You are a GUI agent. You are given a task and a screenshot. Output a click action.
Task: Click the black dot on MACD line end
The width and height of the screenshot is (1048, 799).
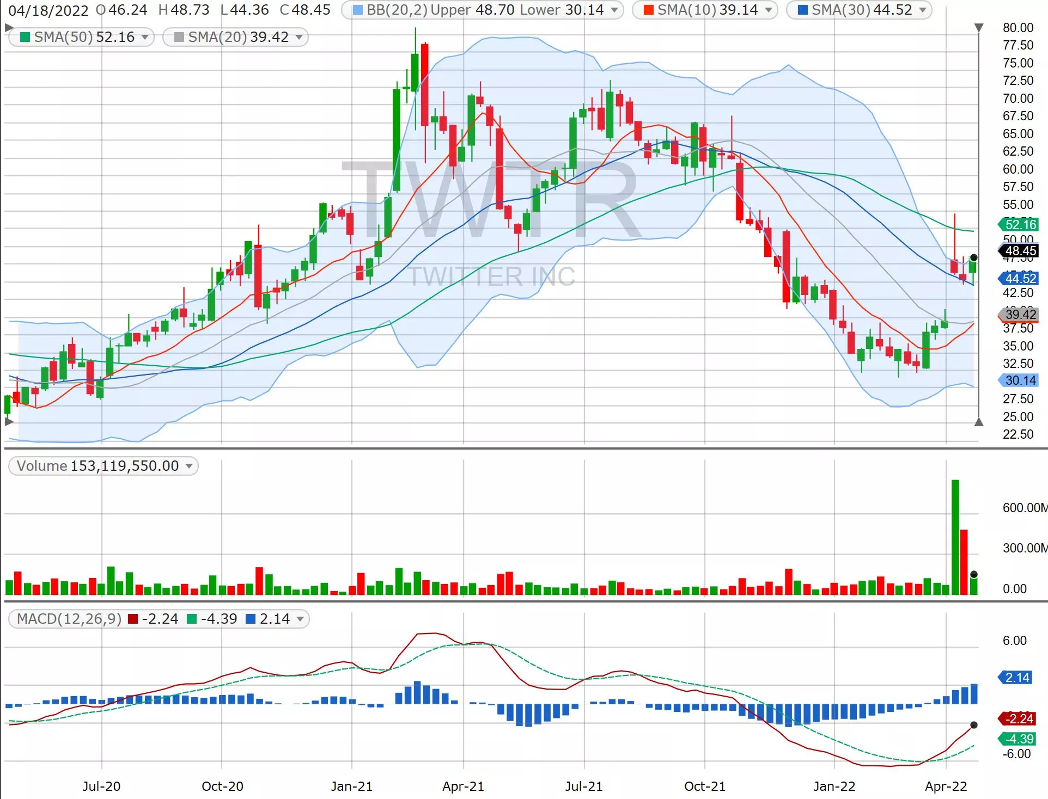974,725
